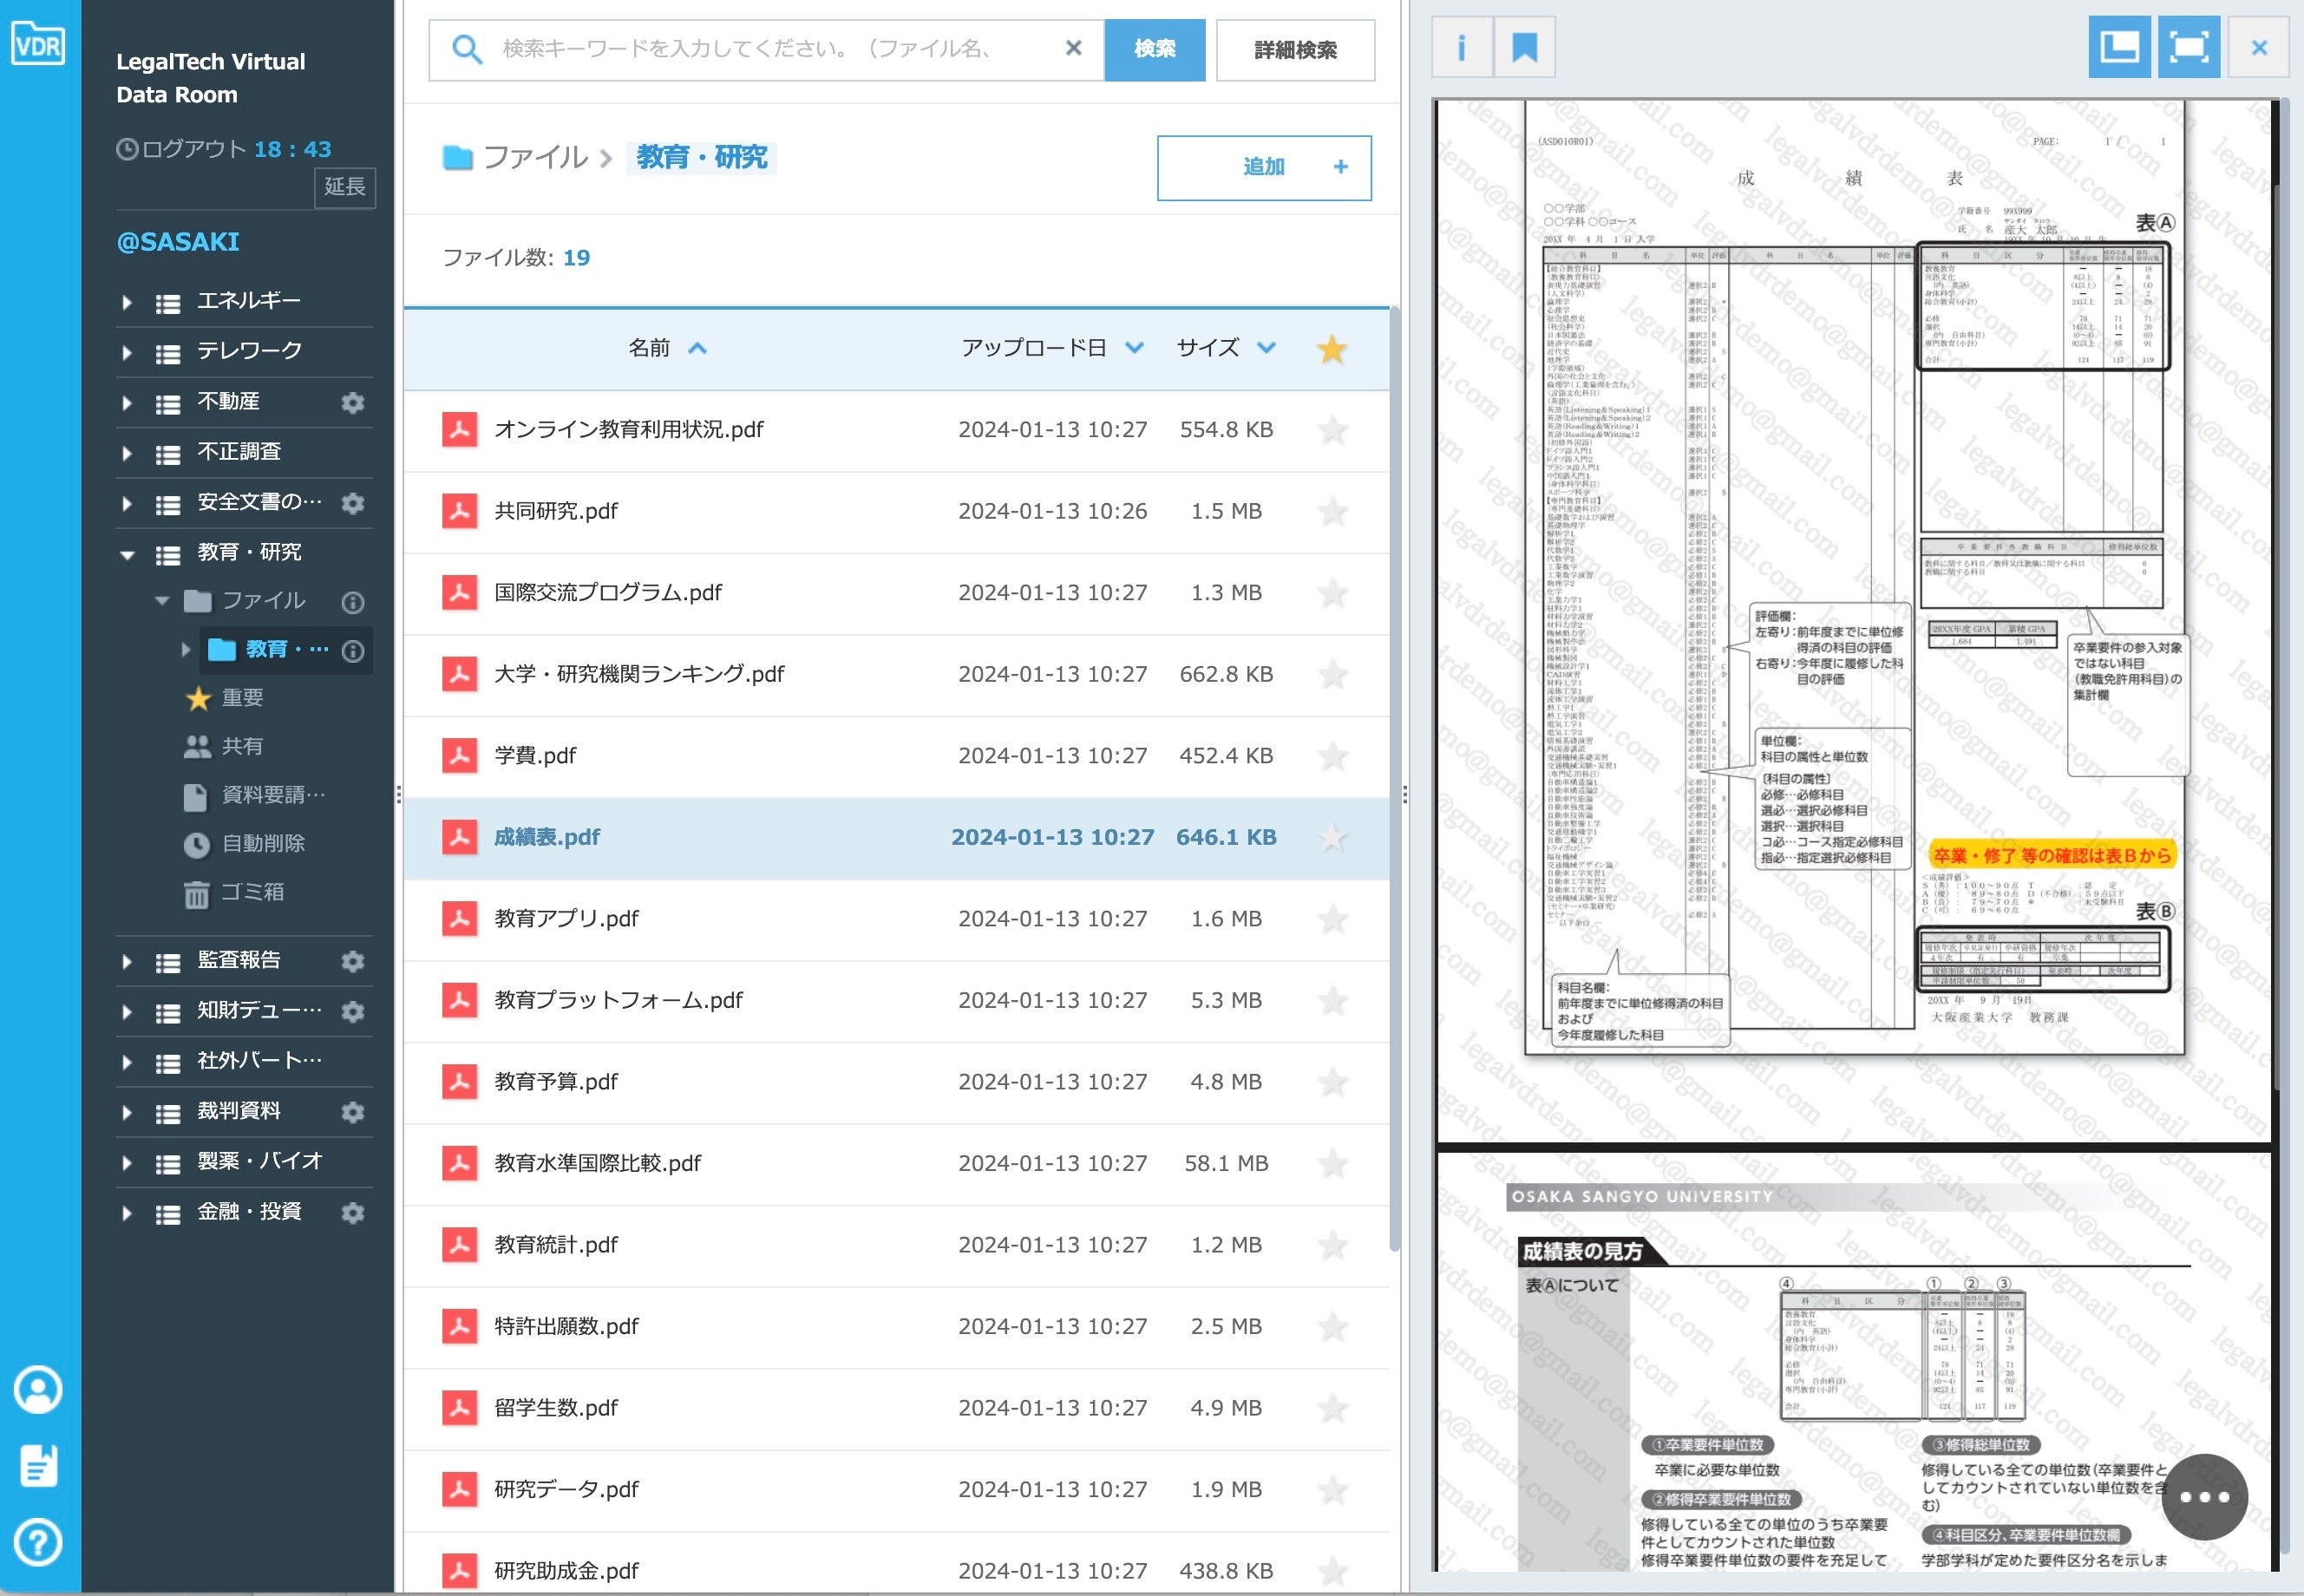The height and width of the screenshot is (1596, 2304).
Task: Open the 重要 favorites menu item
Action: point(241,698)
